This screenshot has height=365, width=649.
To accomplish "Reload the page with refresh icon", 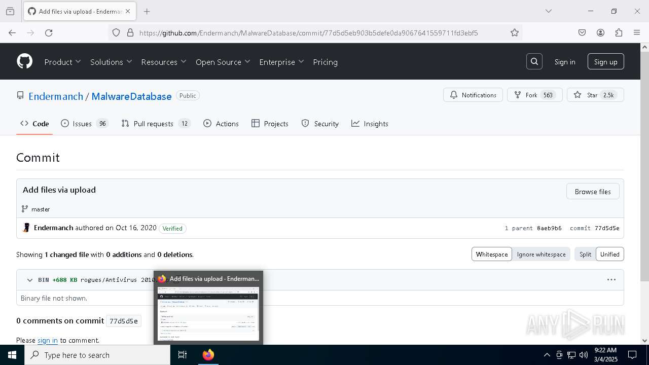I will (x=49, y=32).
